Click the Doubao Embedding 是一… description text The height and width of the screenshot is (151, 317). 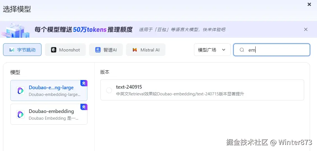pos(53,118)
